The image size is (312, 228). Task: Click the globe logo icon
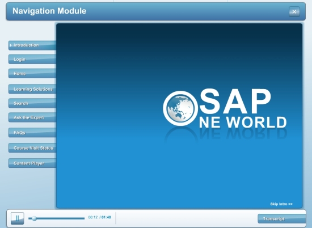click(180, 108)
